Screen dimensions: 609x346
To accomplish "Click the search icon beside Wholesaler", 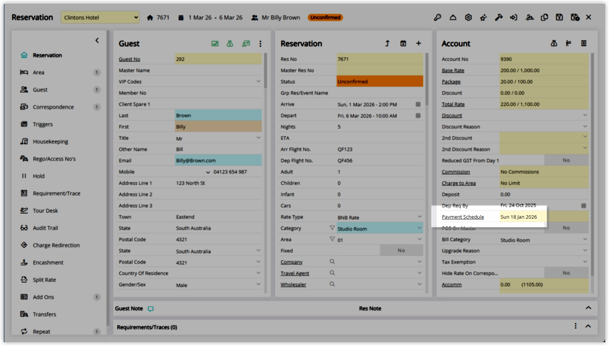I will tap(332, 284).
